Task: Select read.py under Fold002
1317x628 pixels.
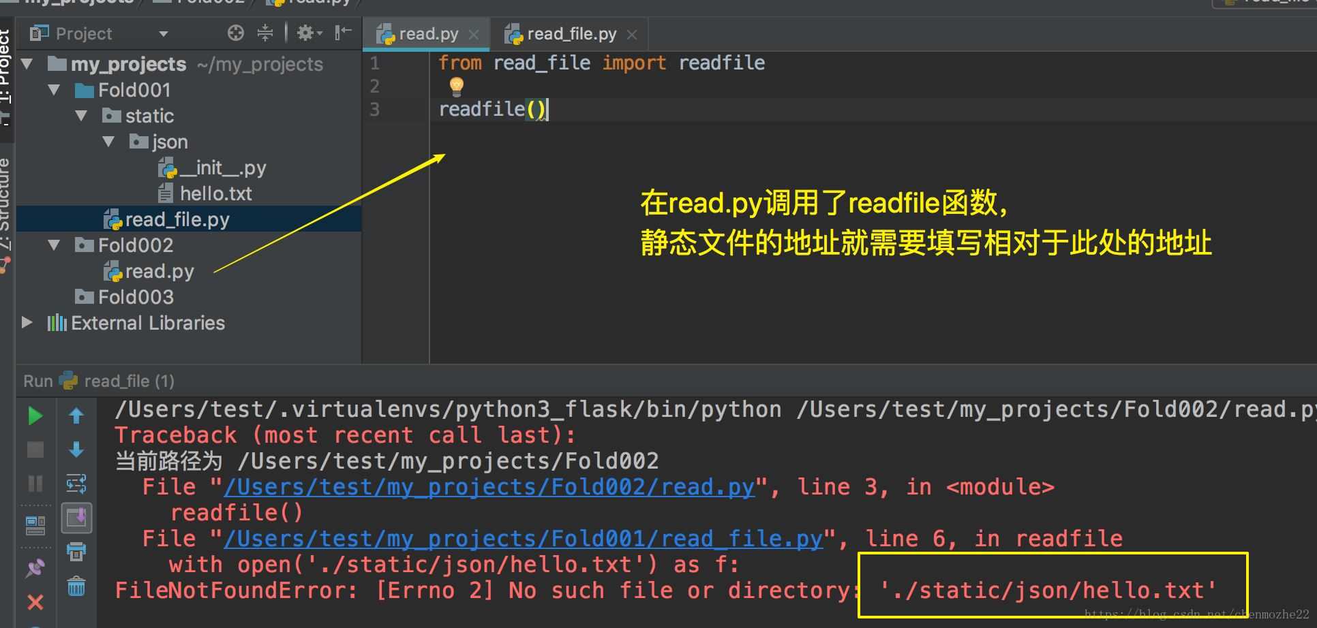Action: [x=149, y=271]
